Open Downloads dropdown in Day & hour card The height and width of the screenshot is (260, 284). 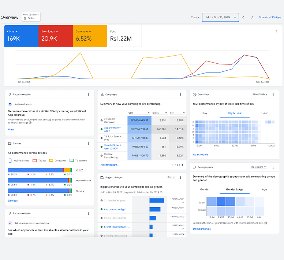[x=260, y=94]
